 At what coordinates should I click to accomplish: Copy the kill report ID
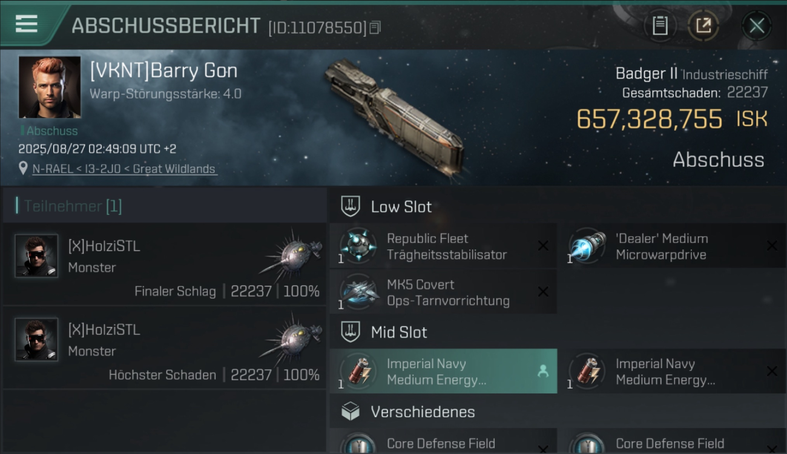coord(375,28)
